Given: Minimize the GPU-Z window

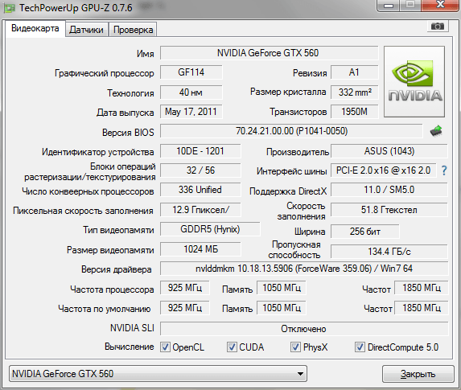Looking at the screenshot, I should pos(388,6).
